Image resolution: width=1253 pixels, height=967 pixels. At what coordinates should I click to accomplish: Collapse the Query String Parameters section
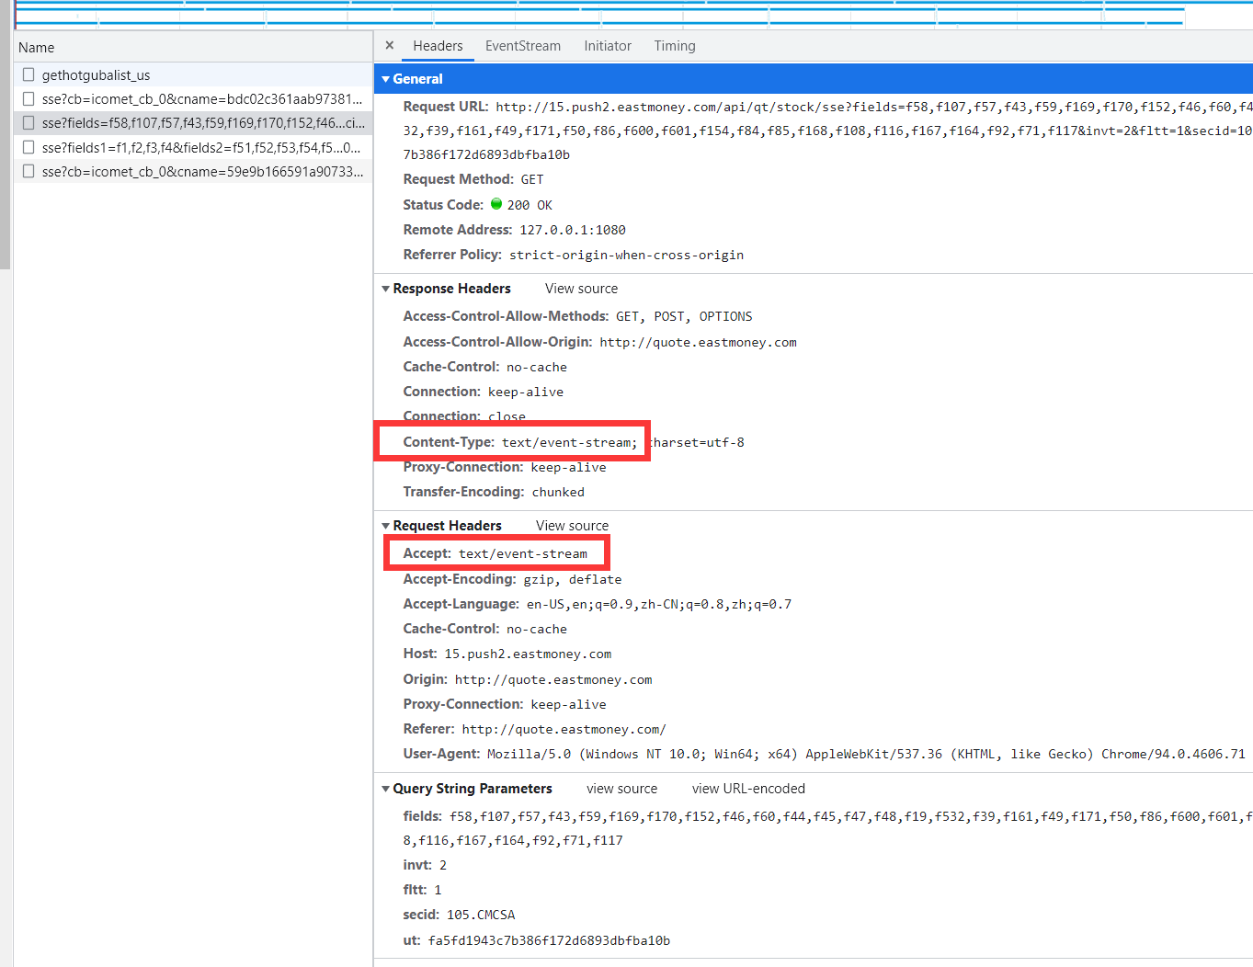(385, 788)
